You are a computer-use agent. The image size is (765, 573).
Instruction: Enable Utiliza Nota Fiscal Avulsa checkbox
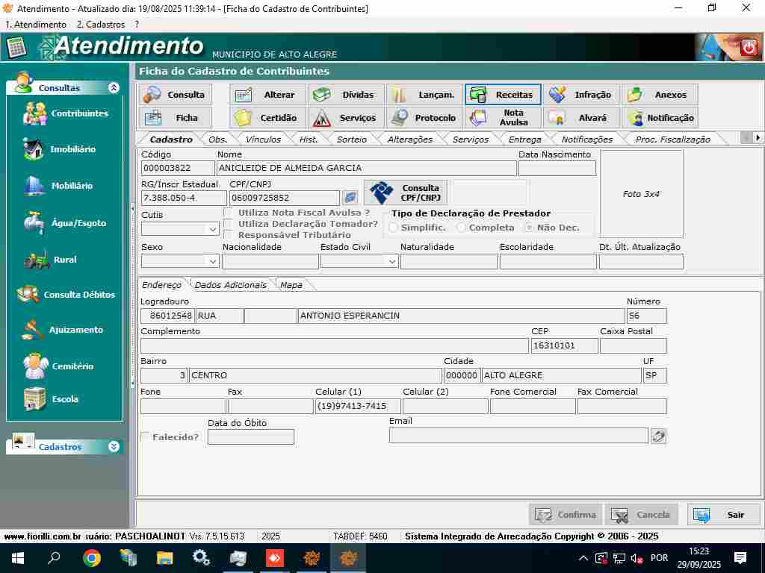click(x=229, y=213)
